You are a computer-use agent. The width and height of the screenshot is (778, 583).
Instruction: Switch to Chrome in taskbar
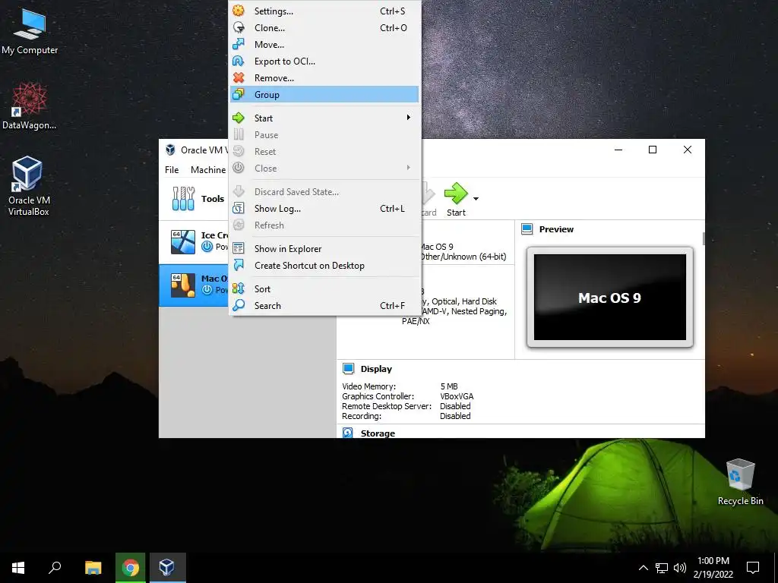[131, 568]
